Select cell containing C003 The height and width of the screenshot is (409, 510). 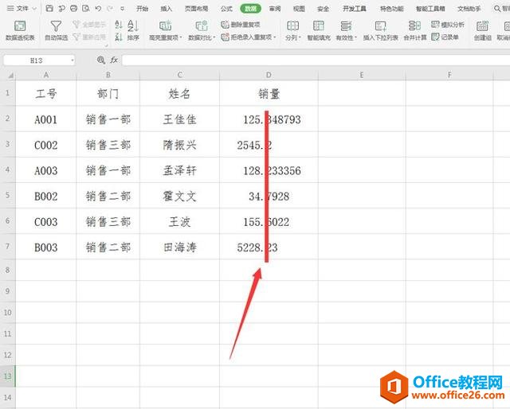46,222
